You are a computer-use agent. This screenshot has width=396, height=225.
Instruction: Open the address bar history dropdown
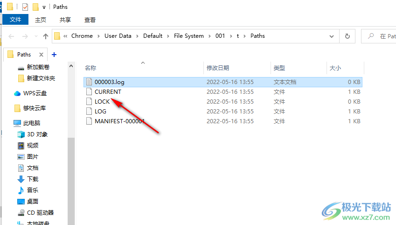click(x=332, y=36)
